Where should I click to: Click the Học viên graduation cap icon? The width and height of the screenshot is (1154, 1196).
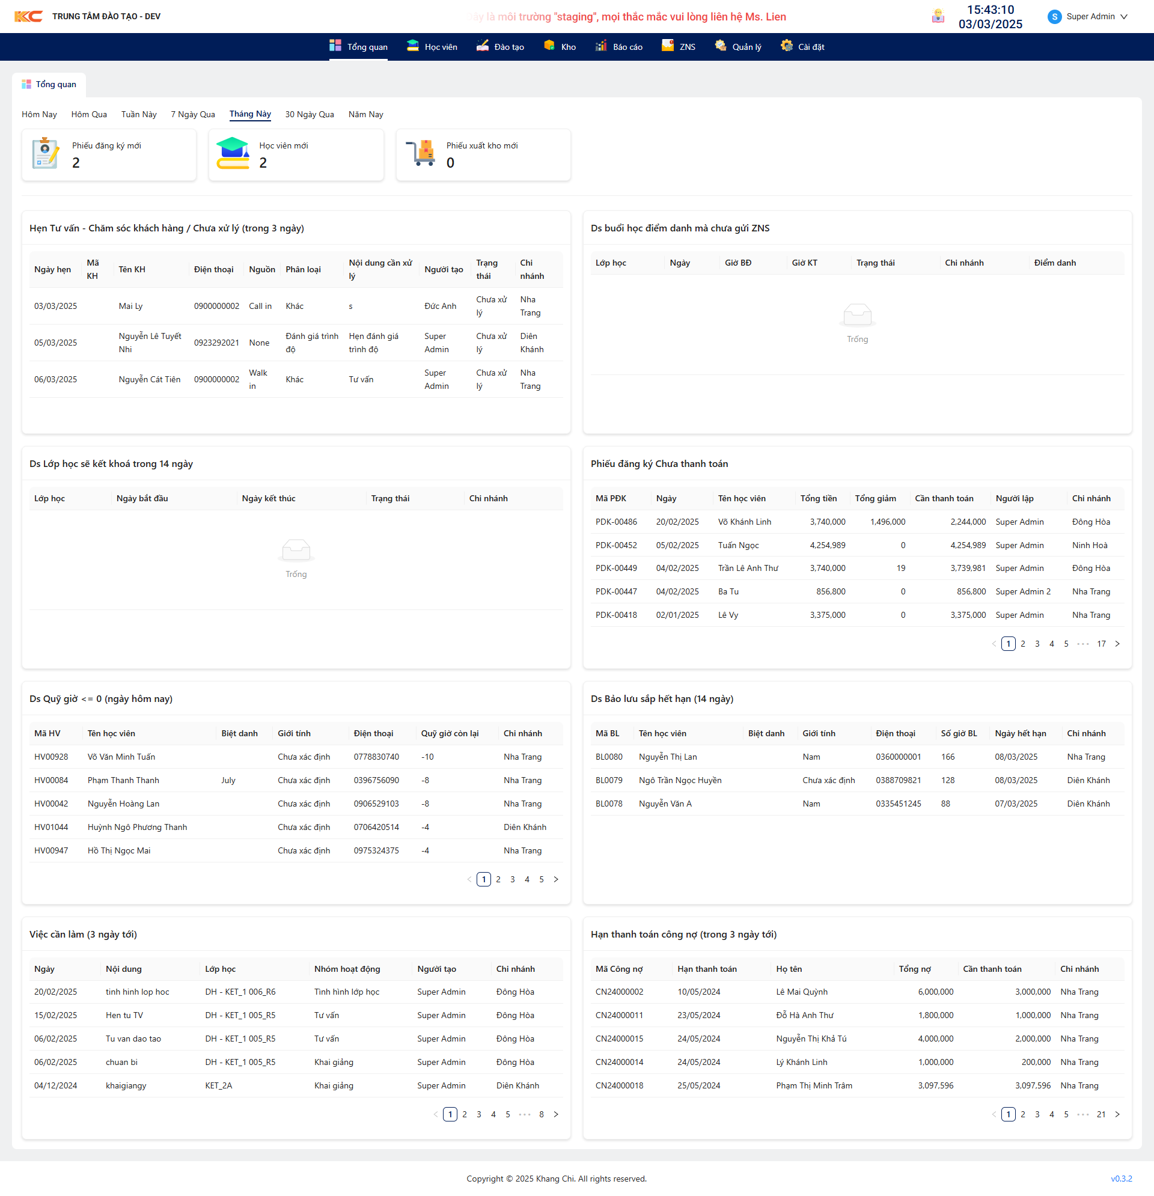[412, 46]
